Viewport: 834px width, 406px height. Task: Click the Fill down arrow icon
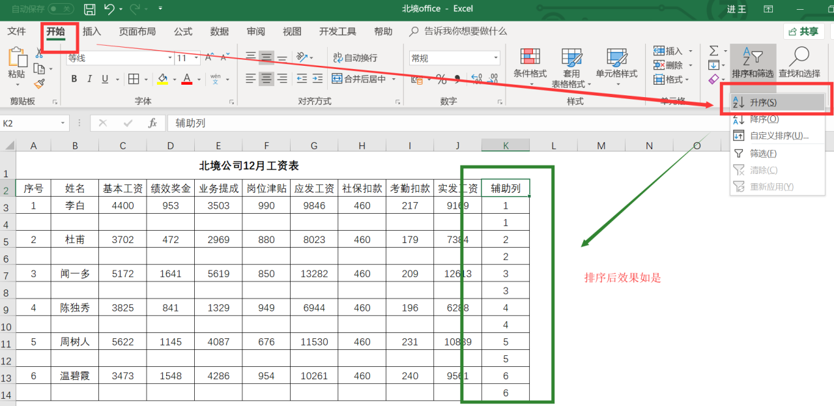coord(713,65)
